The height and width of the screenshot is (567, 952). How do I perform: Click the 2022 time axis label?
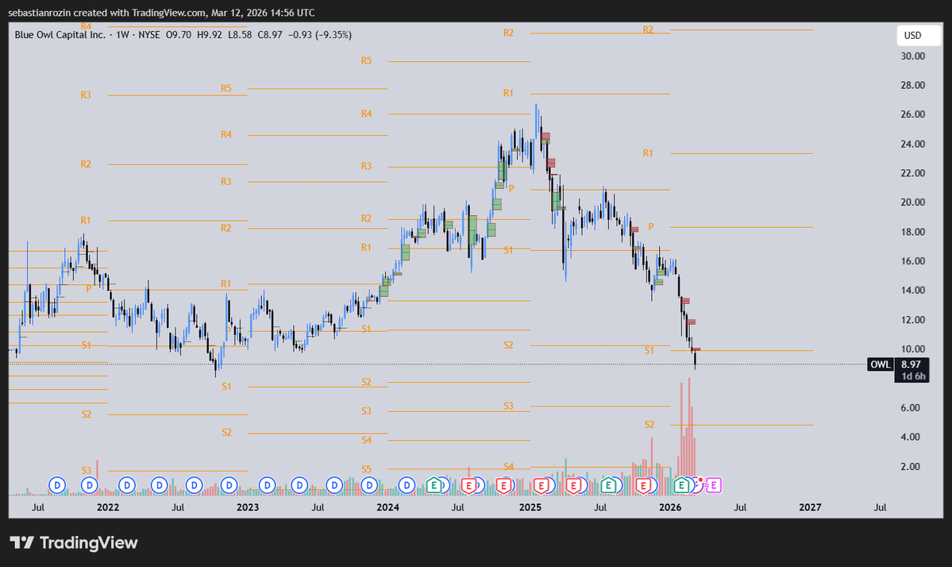click(108, 507)
